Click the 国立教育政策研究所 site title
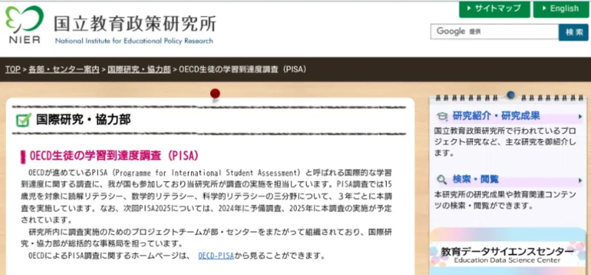Viewport: 591px width, 275px height. pos(135,24)
